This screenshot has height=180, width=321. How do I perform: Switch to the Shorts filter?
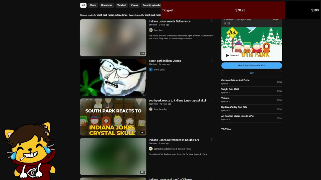click(x=93, y=5)
